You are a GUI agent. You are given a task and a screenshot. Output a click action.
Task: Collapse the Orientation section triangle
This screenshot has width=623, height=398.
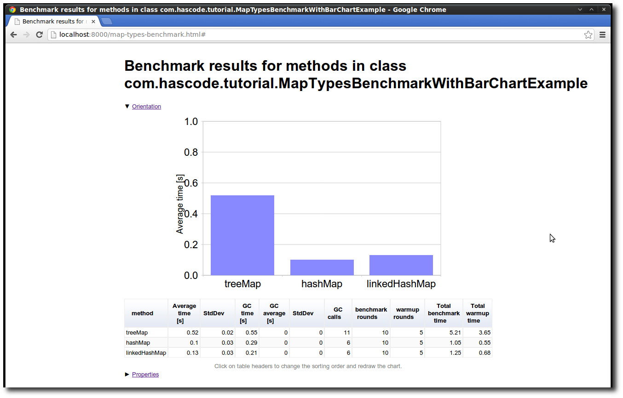127,107
